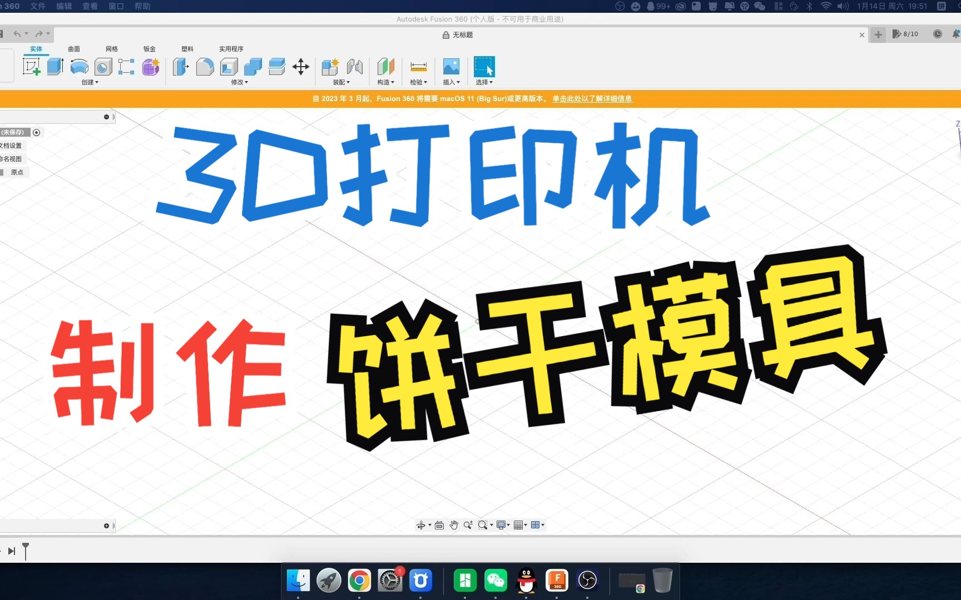Select the New Component tool
Viewport: 961px width, 600px height.
coord(330,67)
